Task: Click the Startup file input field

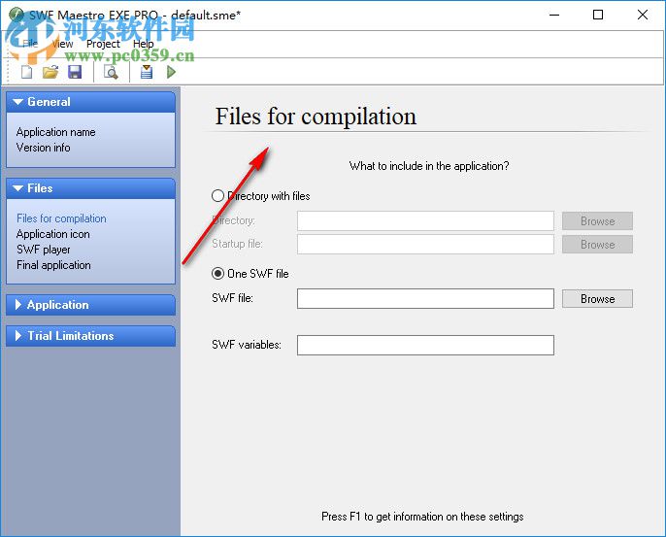Action: (425, 245)
